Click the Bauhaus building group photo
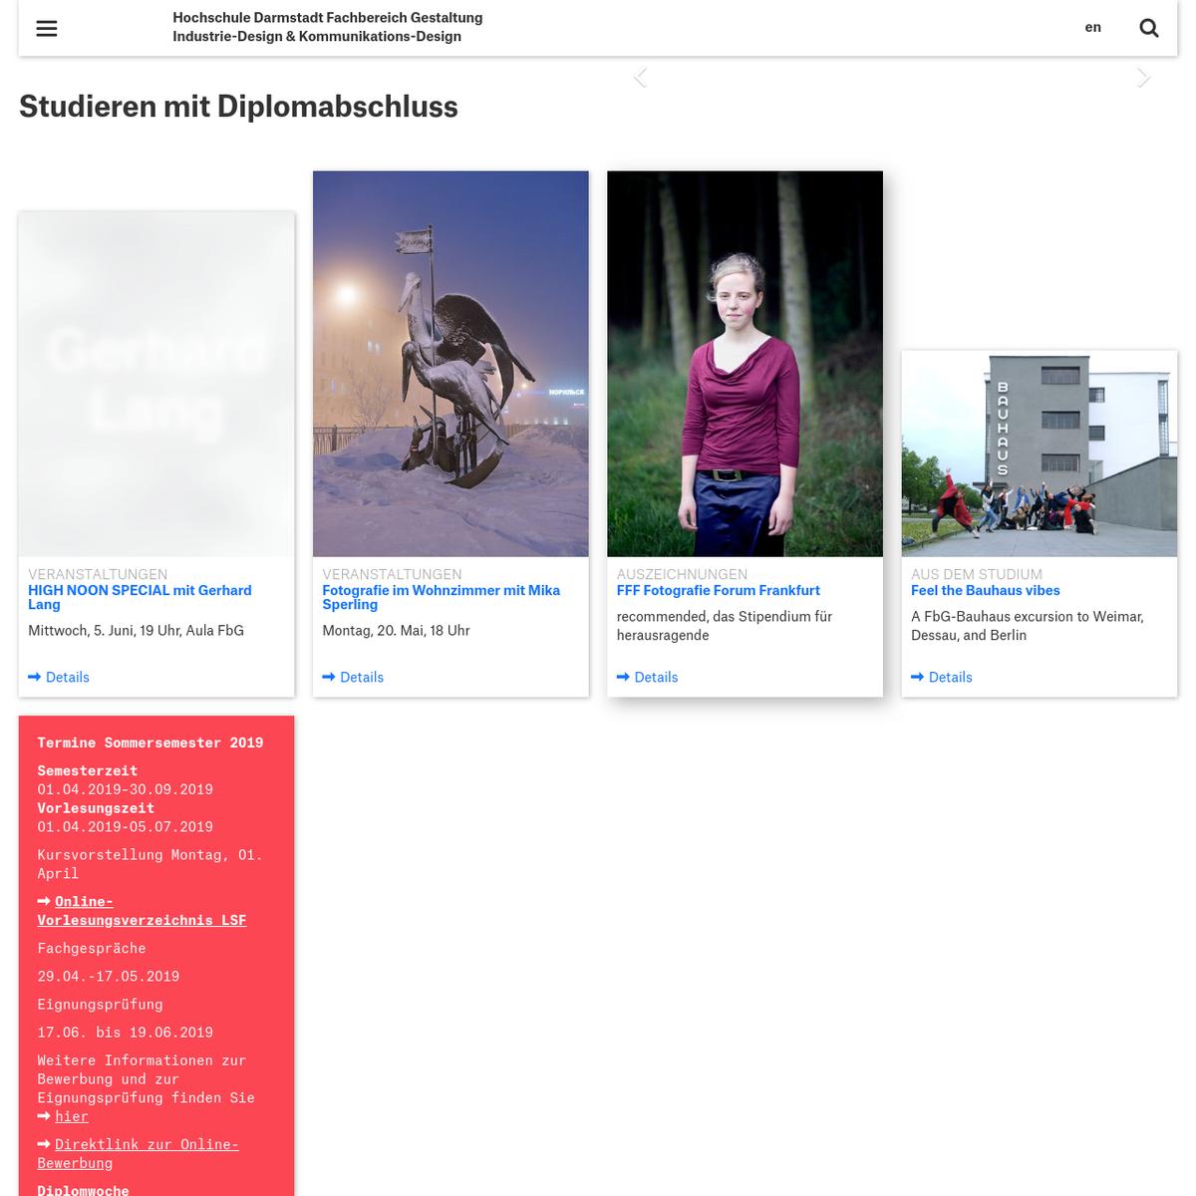 pyautogui.click(x=1040, y=453)
